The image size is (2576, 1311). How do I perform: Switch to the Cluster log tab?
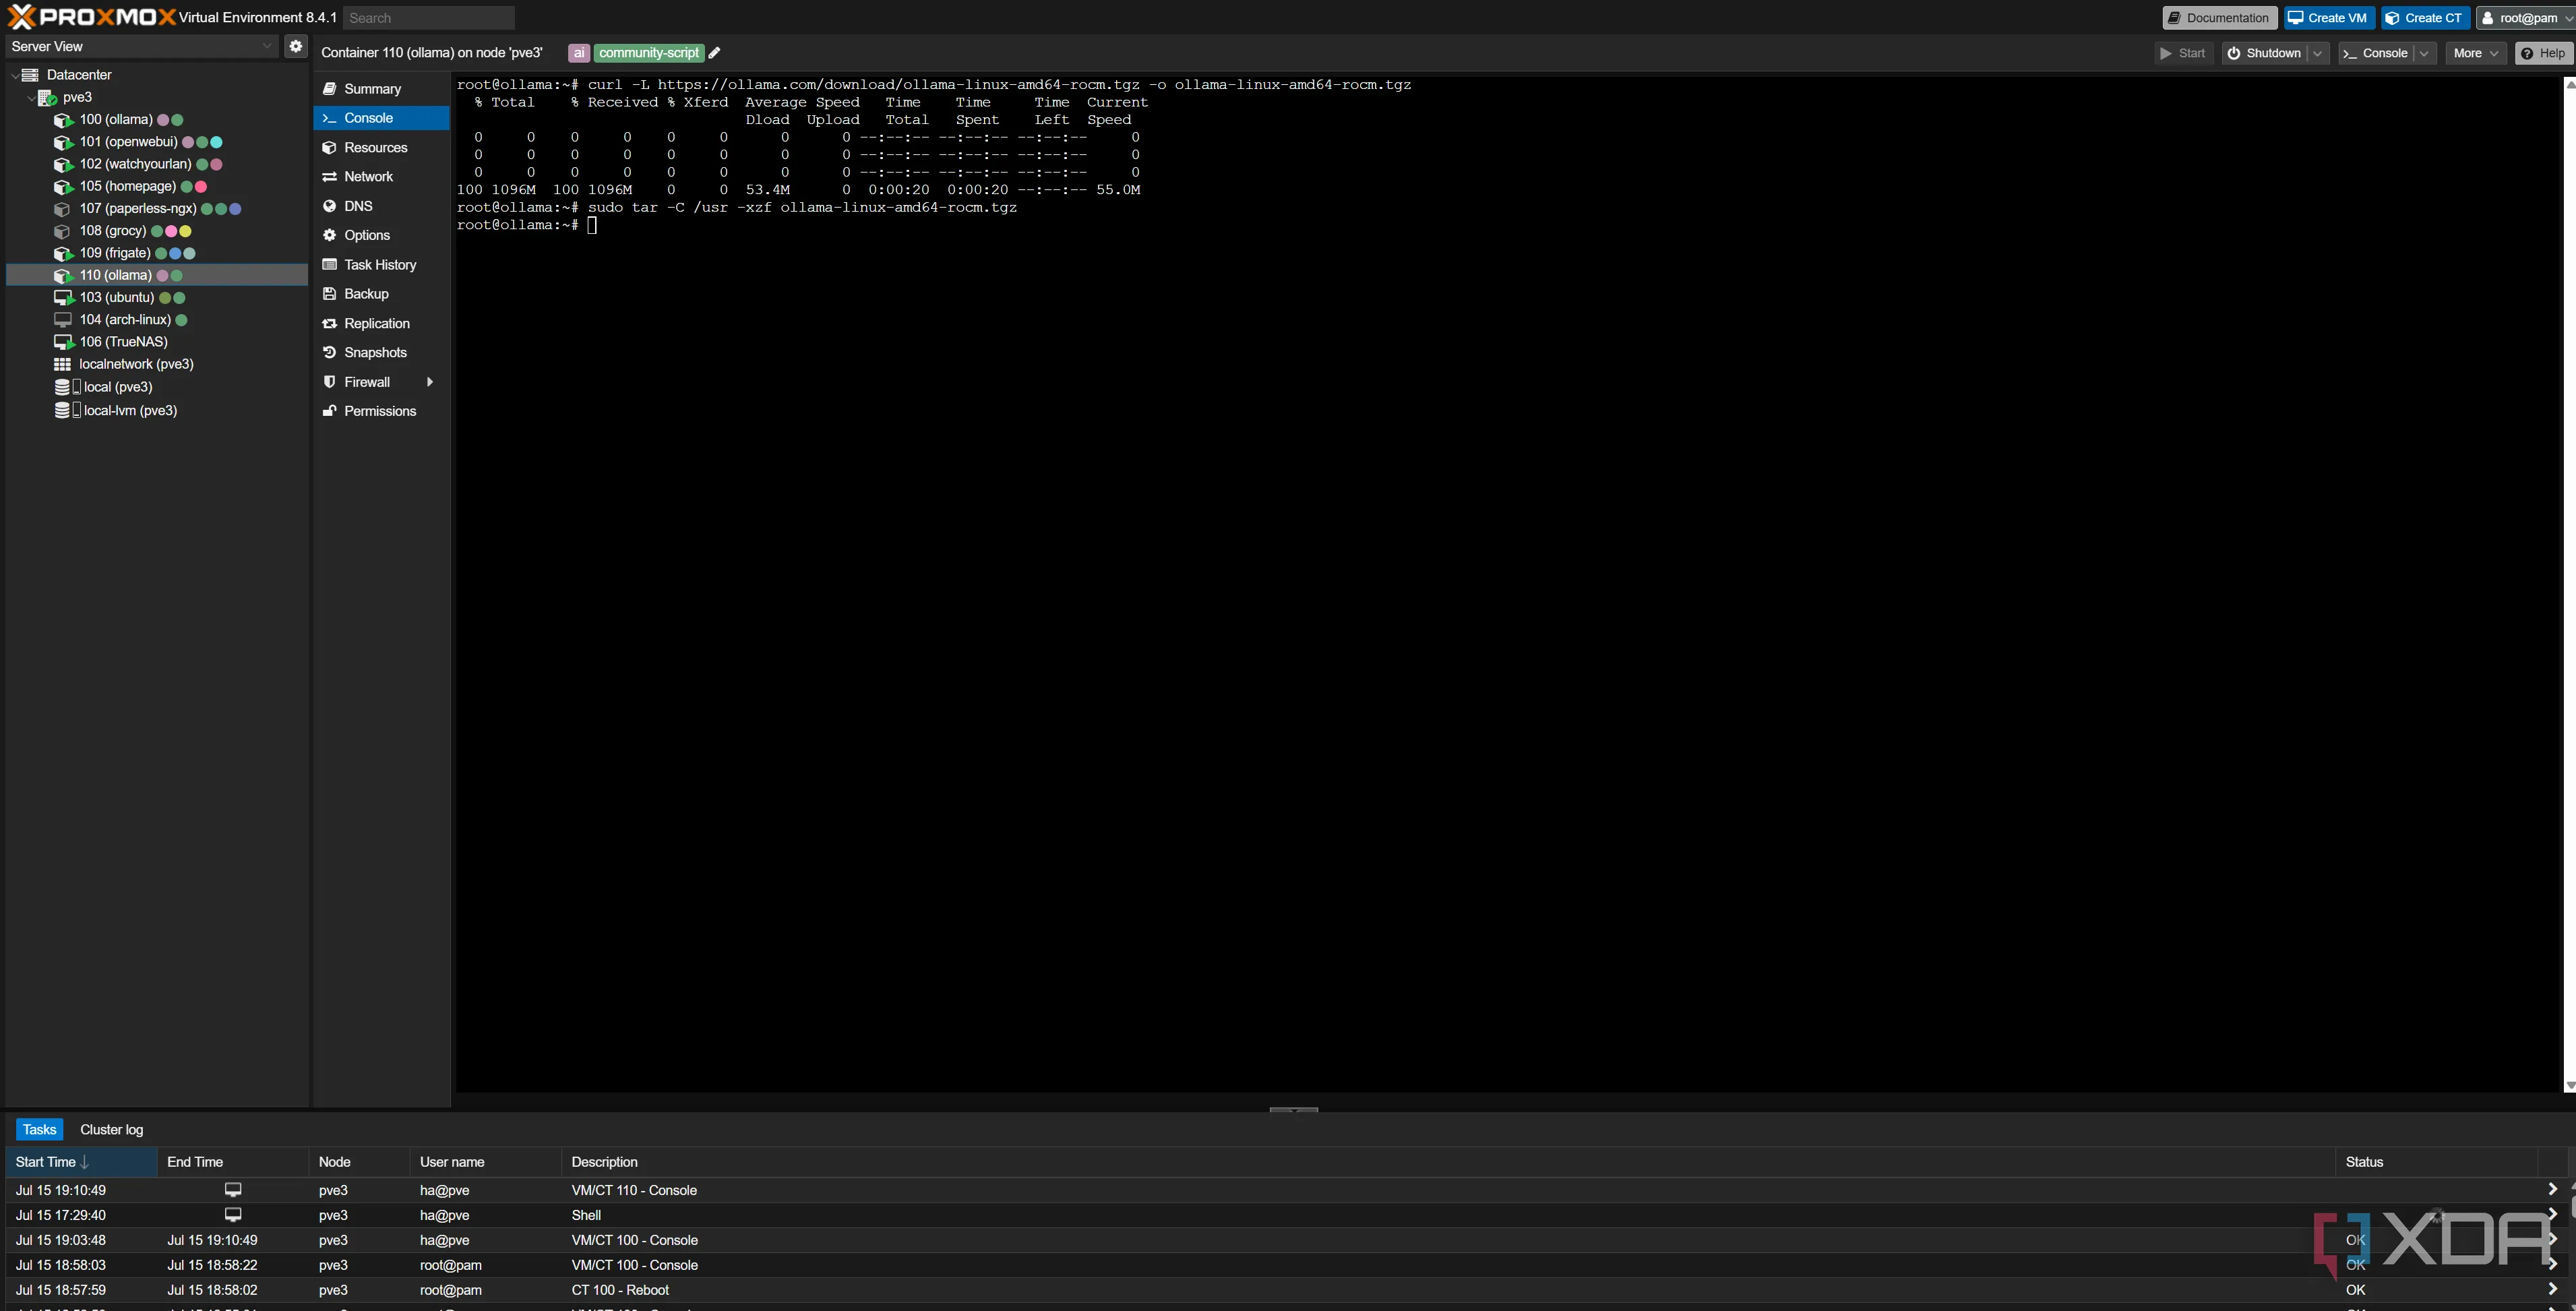point(111,1129)
